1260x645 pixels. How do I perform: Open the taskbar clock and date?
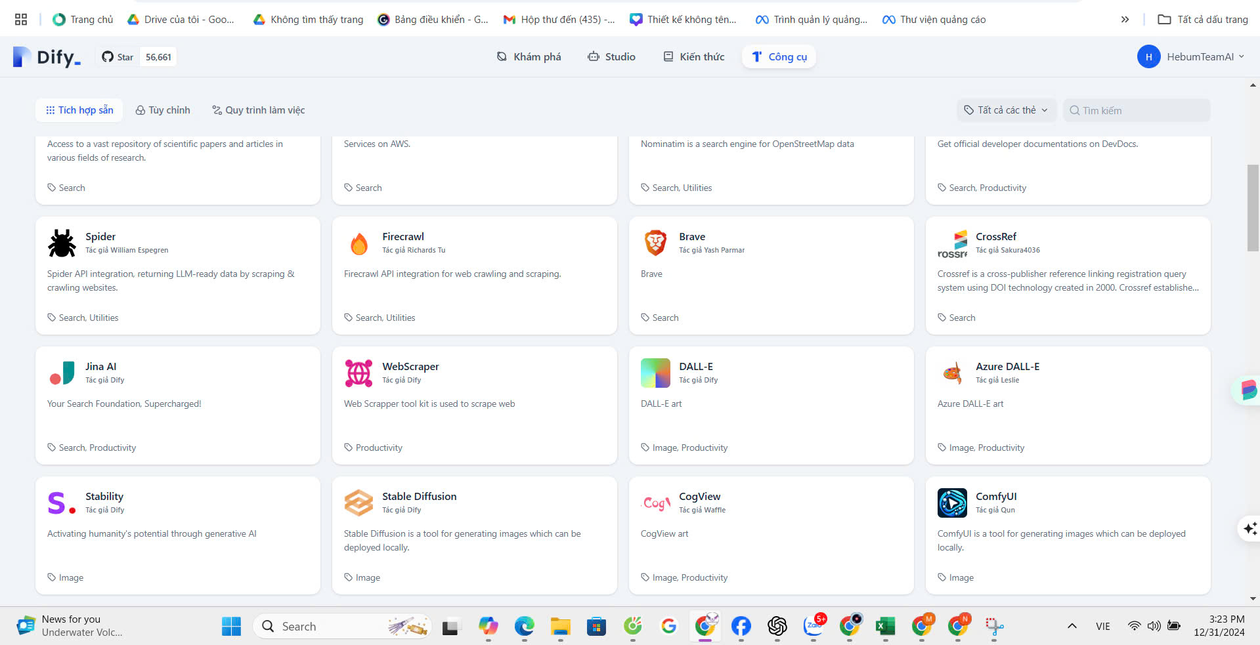[x=1219, y=626]
